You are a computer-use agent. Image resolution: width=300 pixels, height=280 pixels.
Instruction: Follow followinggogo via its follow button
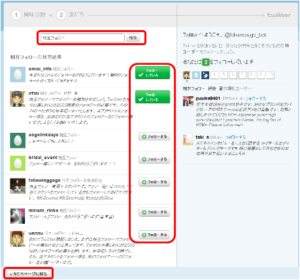click(x=154, y=182)
